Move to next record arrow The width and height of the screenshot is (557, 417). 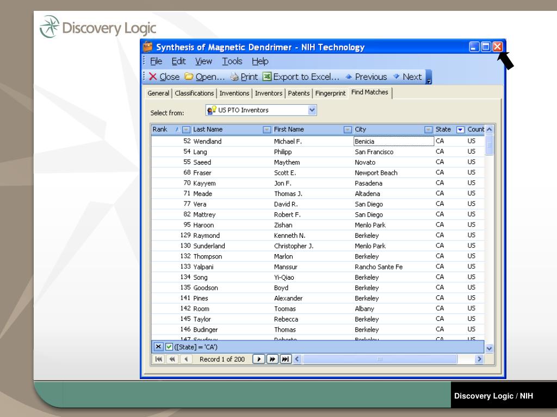(x=258, y=359)
